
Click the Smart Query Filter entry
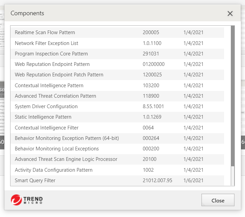tap(35, 180)
